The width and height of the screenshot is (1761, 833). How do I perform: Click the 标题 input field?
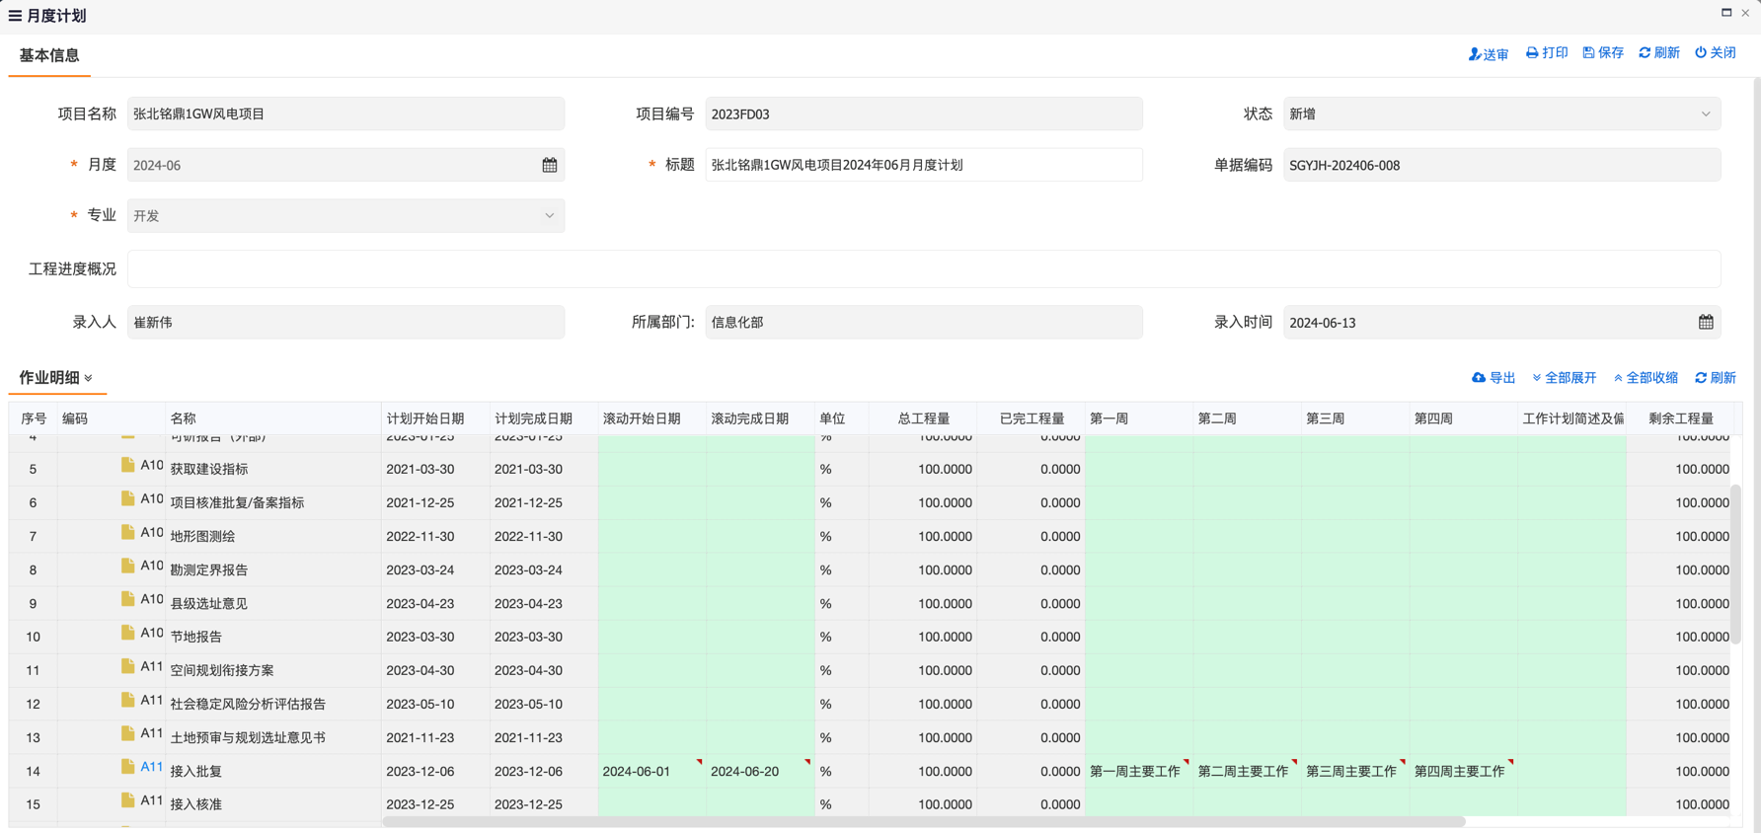point(924,165)
